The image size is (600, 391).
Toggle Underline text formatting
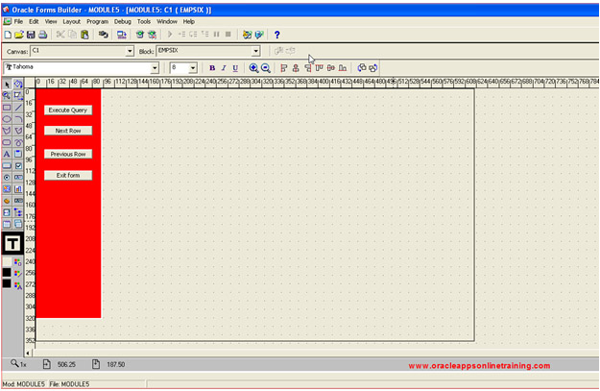click(x=236, y=68)
